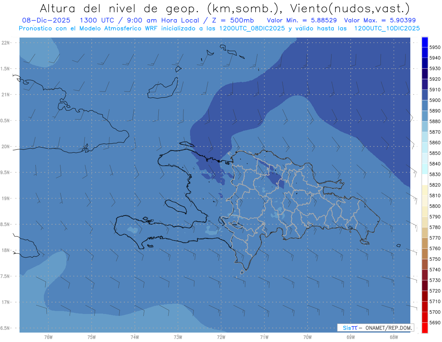
Task: Click the "18N" latitude axis label
Action: click(x=6, y=250)
